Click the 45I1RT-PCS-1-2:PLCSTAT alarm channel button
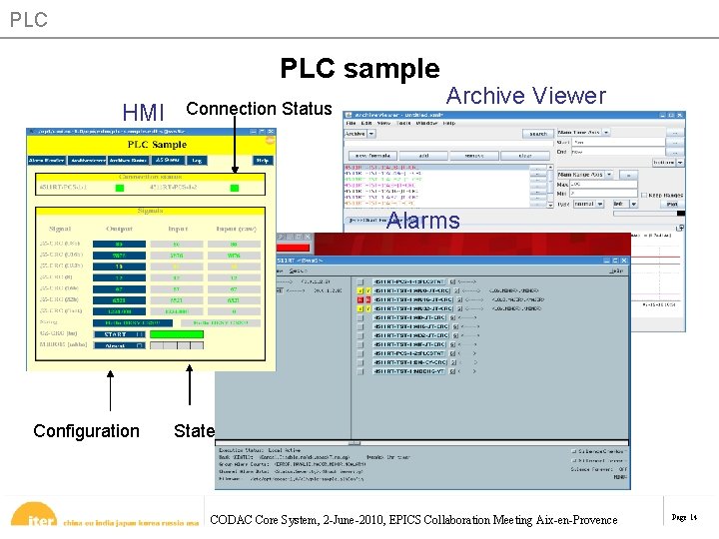The image size is (719, 539). [409, 353]
